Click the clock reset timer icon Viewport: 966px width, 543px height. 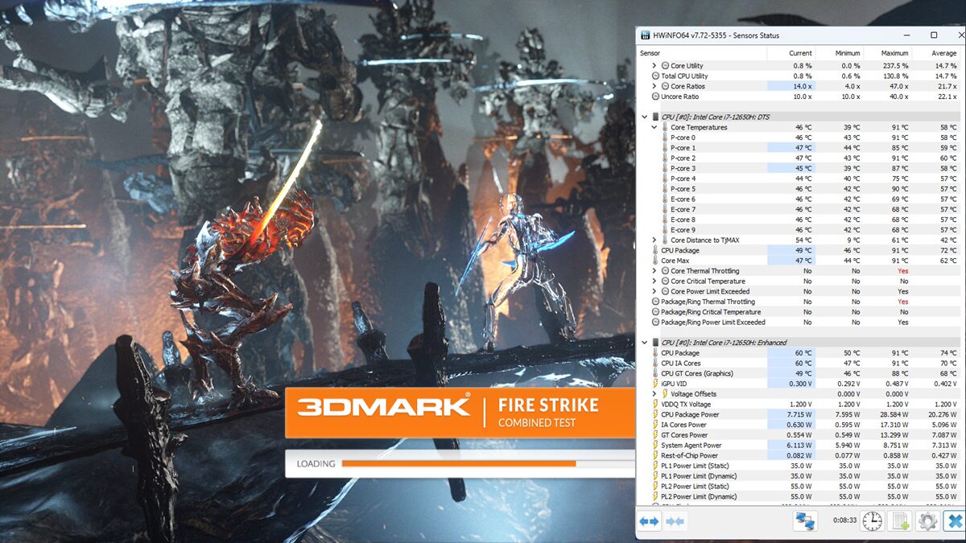click(x=872, y=521)
